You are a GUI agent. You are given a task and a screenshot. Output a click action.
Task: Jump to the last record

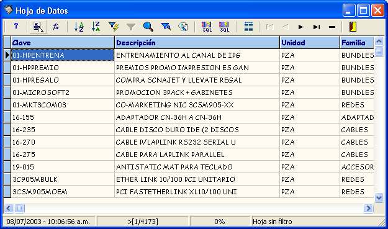pos(317,27)
